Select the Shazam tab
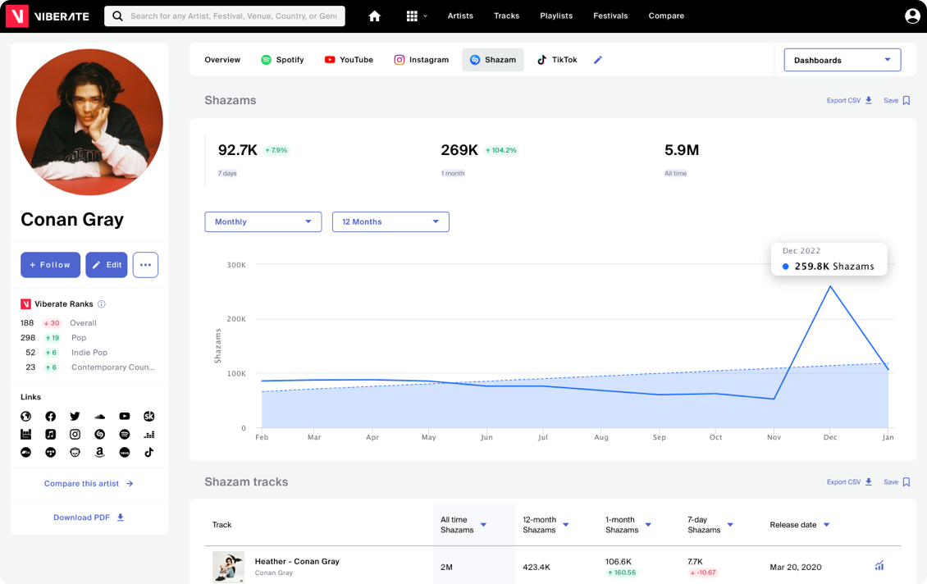The width and height of the screenshot is (927, 584). (x=493, y=60)
